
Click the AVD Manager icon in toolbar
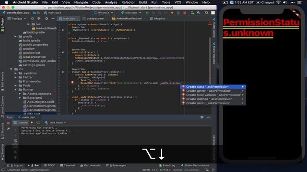[x=192, y=13]
